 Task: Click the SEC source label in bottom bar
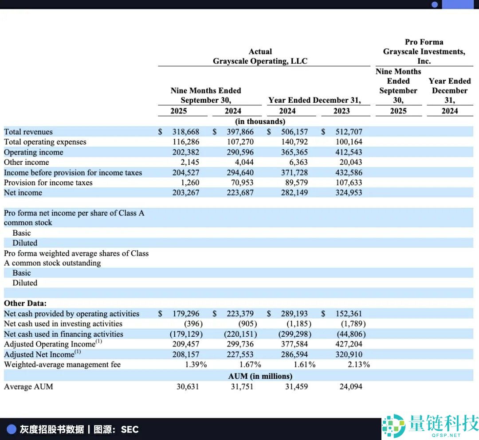129,429
